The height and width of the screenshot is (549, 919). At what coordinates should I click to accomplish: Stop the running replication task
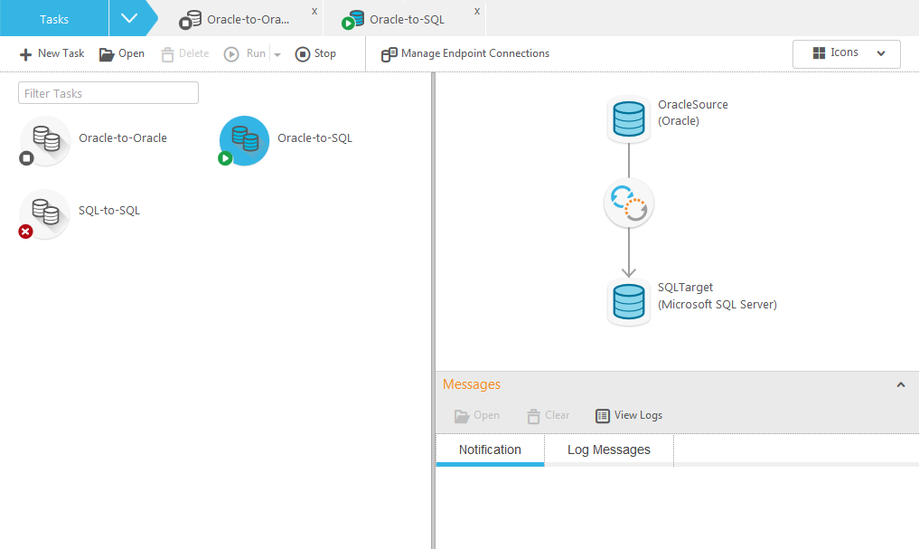(314, 53)
